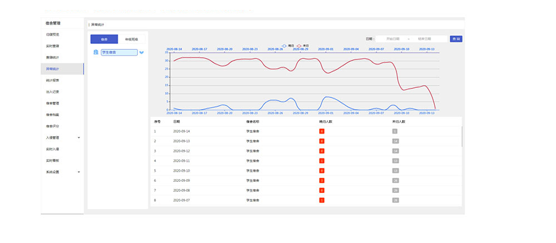The width and height of the screenshot is (556, 243).
Task: Expand the 学生宿舍 tree with double chevron
Action: pos(141,53)
